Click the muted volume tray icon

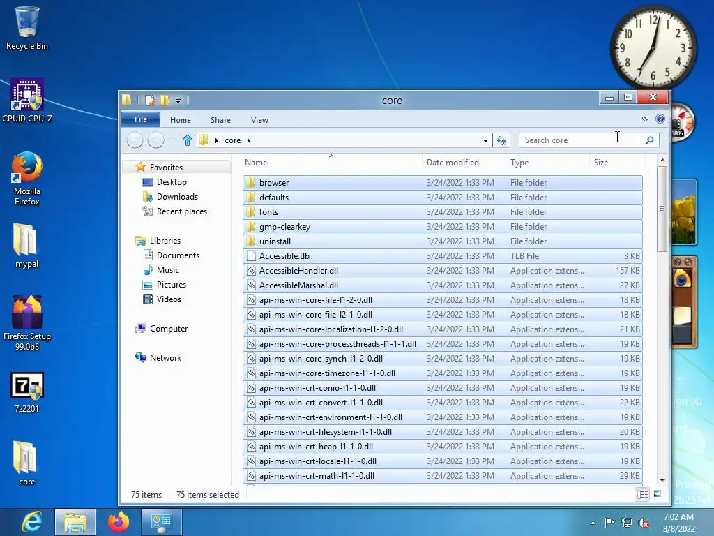coord(644,523)
